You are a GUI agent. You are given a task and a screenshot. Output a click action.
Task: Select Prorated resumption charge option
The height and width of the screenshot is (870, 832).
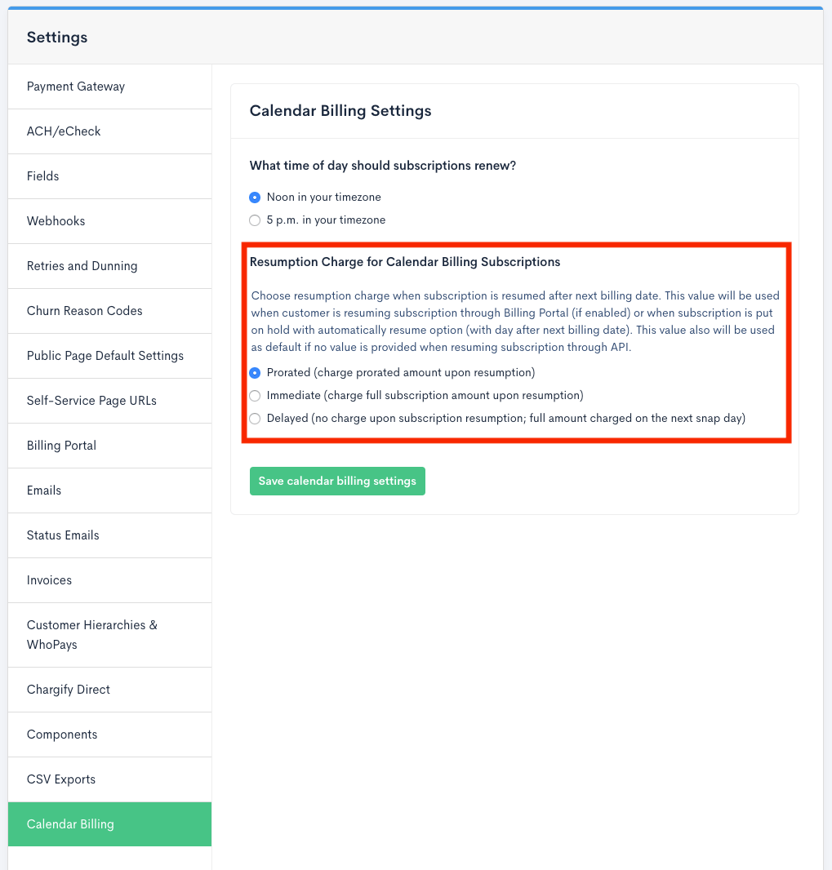pyautogui.click(x=256, y=373)
